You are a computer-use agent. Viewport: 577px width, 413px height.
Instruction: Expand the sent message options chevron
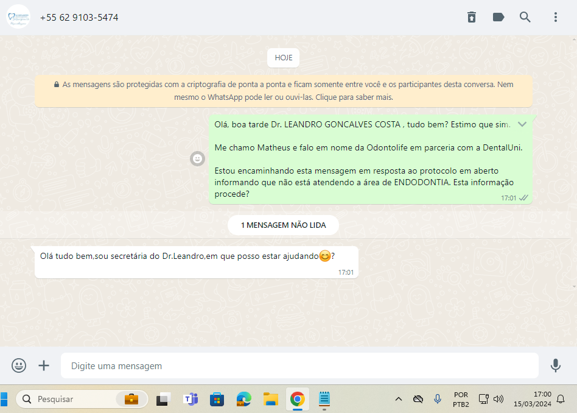tap(522, 124)
